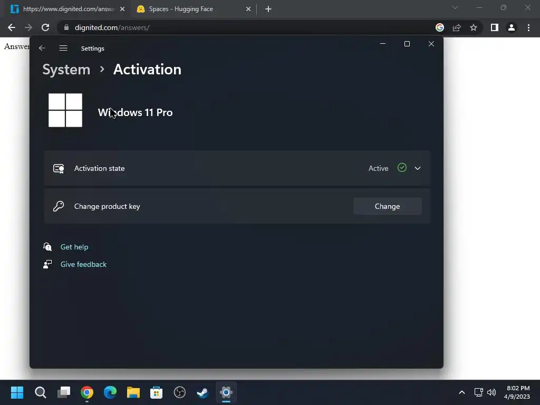Open taskbar Search

pyautogui.click(x=40, y=392)
